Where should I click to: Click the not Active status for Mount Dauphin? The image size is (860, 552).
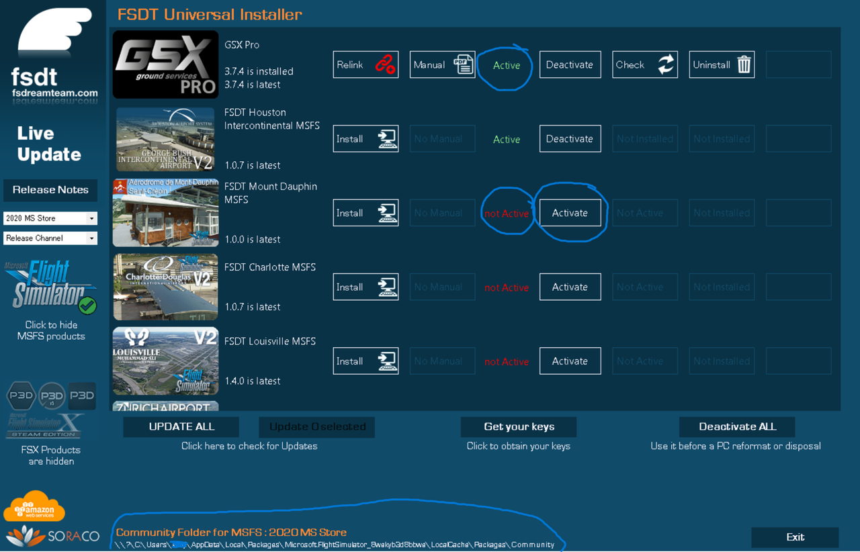[x=507, y=214]
